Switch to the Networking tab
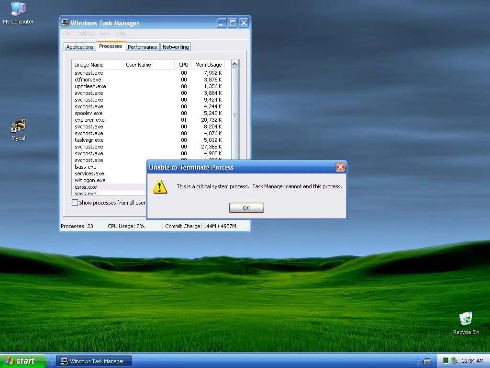The height and width of the screenshot is (368, 490). (176, 47)
